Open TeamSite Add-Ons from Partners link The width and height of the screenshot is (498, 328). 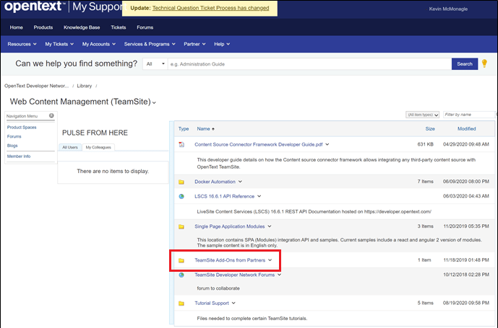230,260
